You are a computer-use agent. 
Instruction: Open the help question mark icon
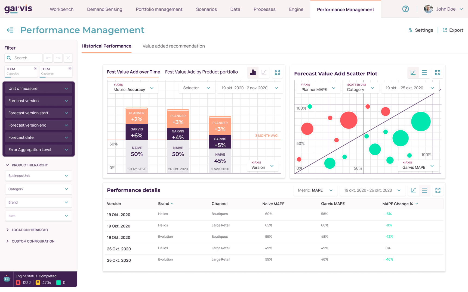(405, 9)
